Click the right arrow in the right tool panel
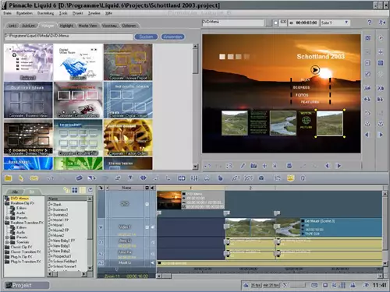Viewport: 390px width, 292px height. click(381, 135)
